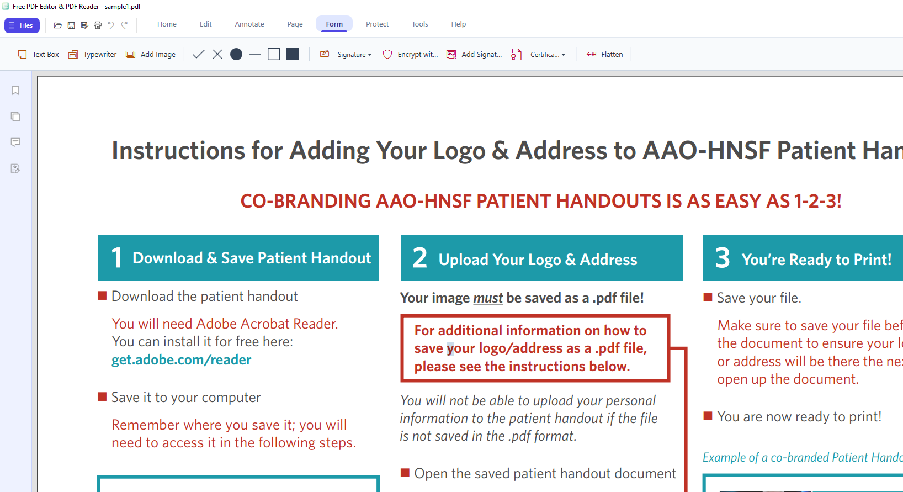
Task: Select the cross mark tool
Action: click(217, 54)
